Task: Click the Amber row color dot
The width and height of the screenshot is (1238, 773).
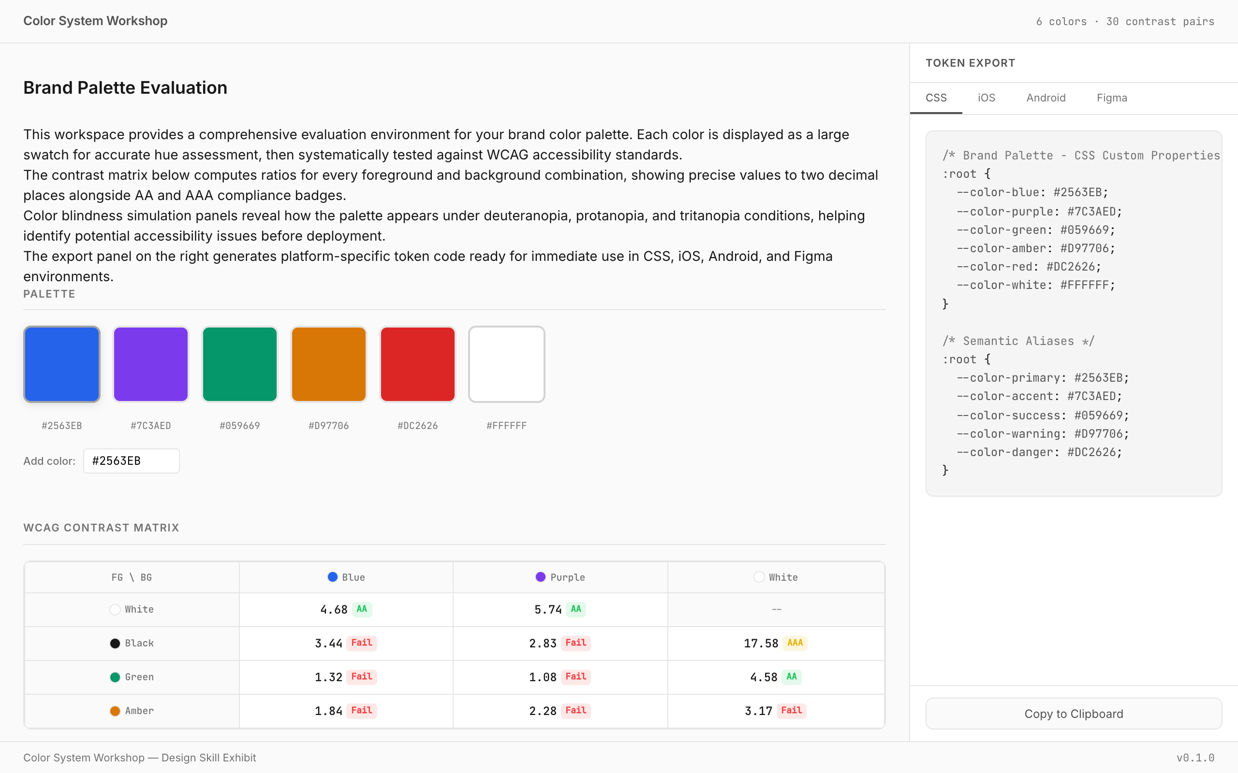Action: [115, 711]
